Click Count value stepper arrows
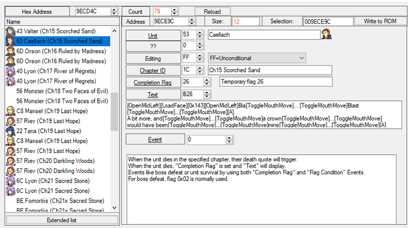 point(174,11)
